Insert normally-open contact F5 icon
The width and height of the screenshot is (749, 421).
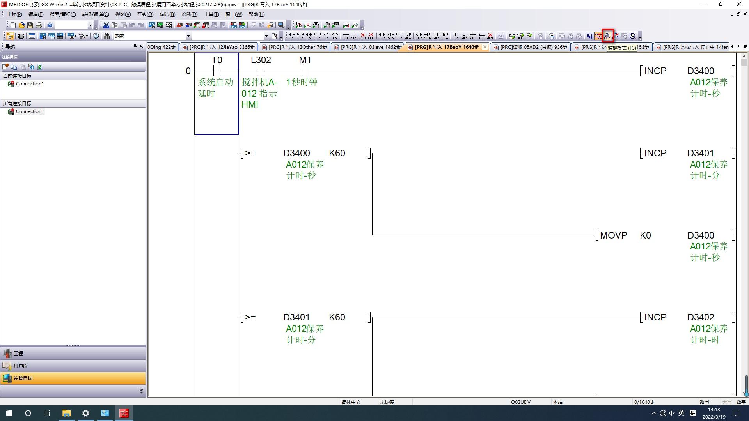pos(291,36)
